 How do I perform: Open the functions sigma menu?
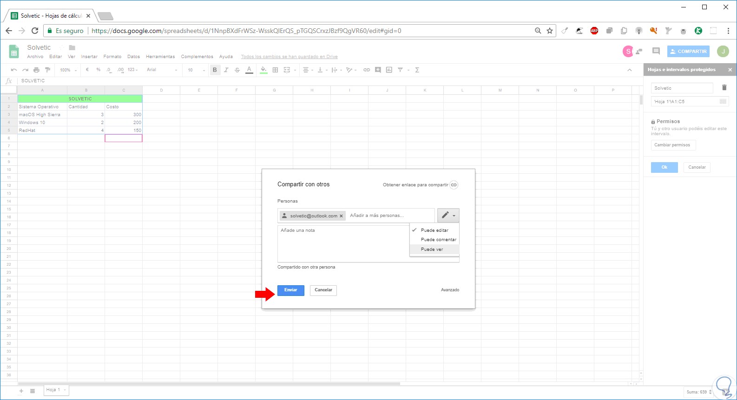[x=417, y=70]
